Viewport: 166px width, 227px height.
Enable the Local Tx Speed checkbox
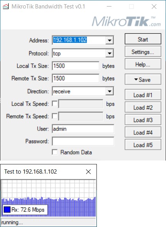click(55, 104)
